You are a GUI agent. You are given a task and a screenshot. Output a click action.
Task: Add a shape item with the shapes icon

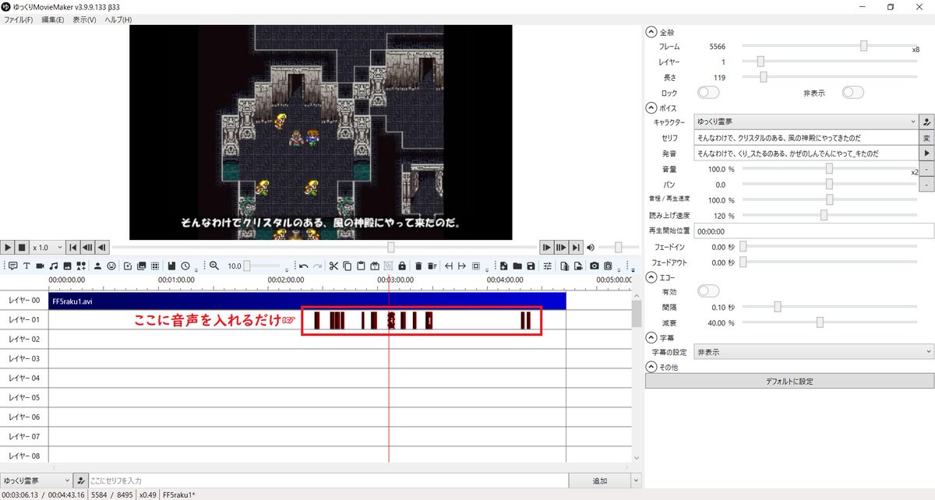pyautogui.click(x=81, y=266)
